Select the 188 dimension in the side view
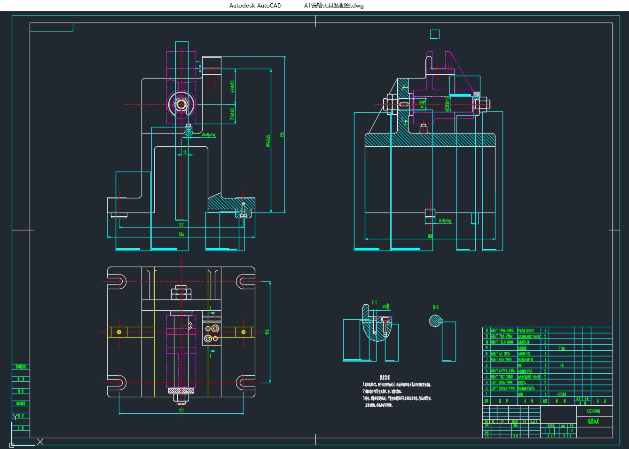 pos(430,236)
